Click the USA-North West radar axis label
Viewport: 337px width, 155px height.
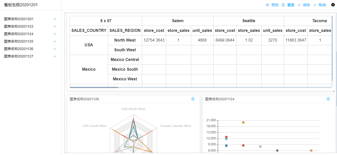click(x=133, y=109)
